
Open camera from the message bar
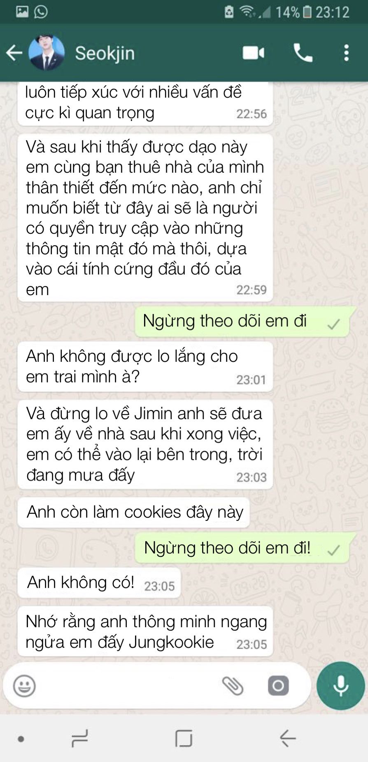coord(278,686)
